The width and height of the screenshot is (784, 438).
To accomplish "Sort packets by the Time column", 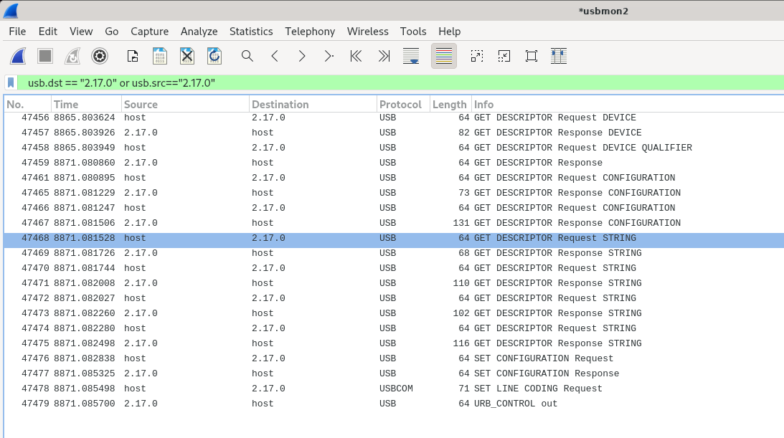I will (86, 105).
